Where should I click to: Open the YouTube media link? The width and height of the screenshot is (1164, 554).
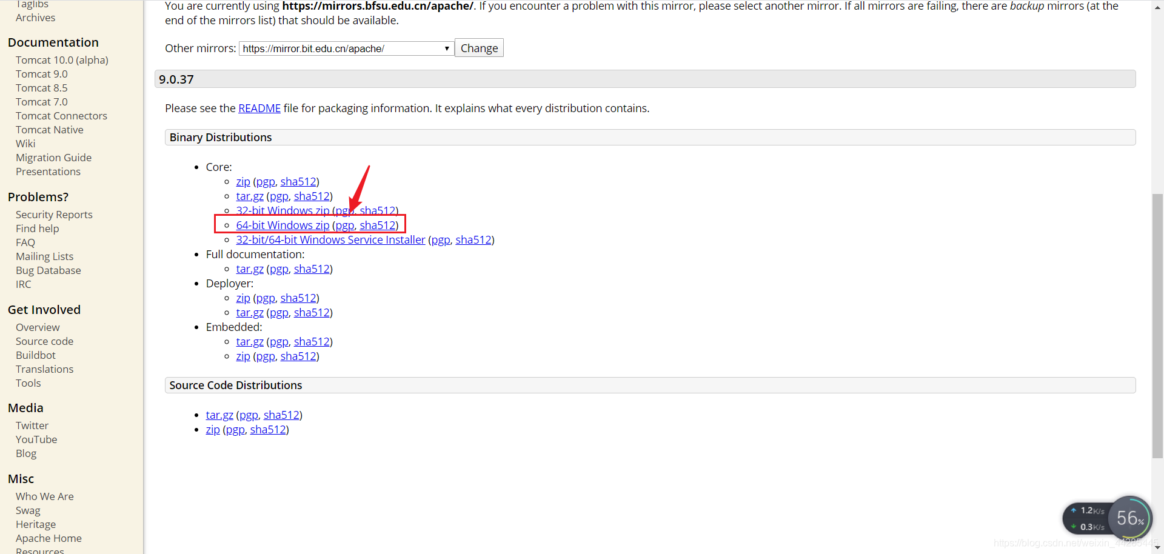(36, 439)
